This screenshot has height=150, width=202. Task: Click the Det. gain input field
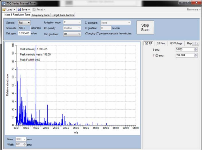(x=24, y=34)
